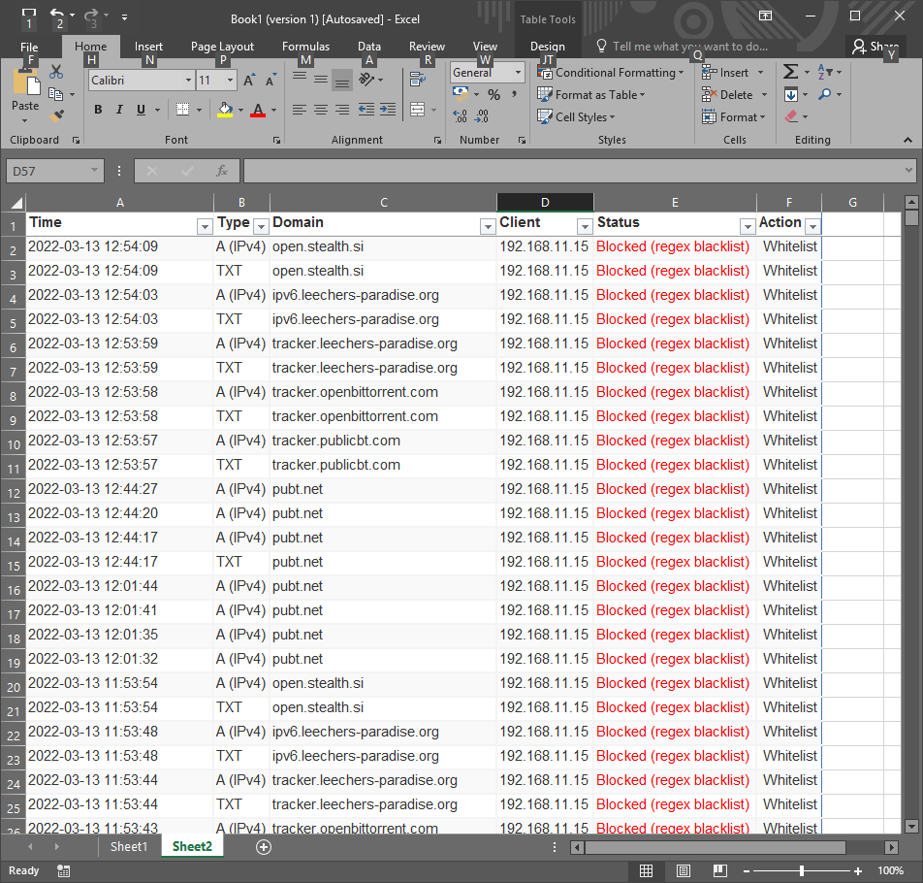Set Middle Align vertical alignment

(321, 79)
